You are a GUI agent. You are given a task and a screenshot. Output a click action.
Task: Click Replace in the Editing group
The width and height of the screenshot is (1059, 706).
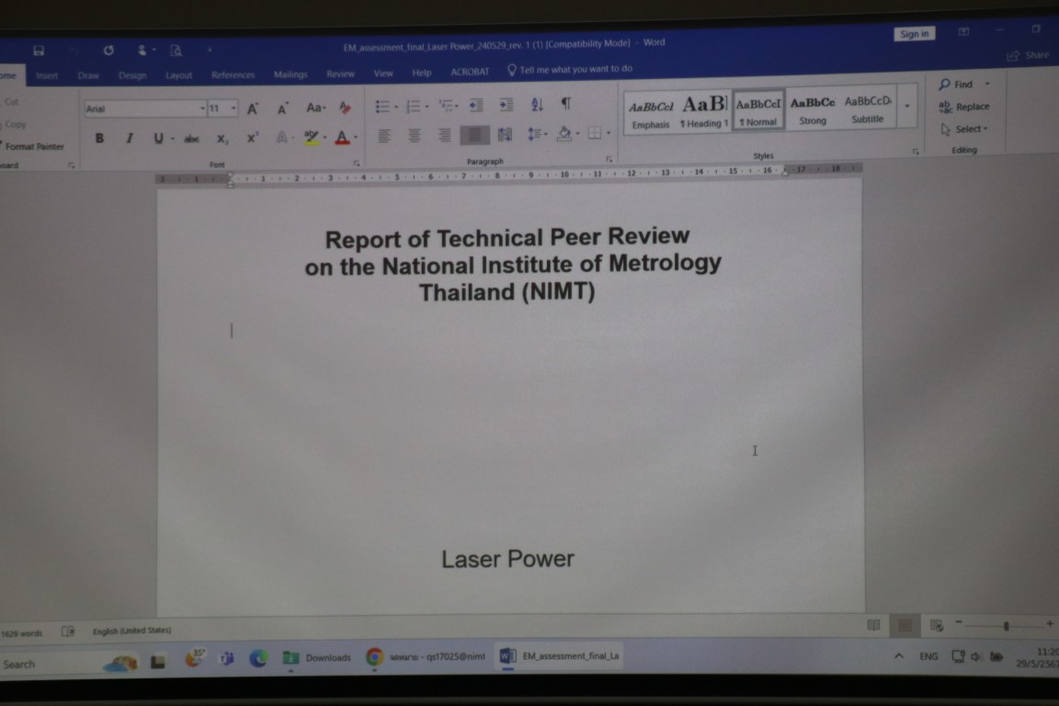tap(964, 107)
